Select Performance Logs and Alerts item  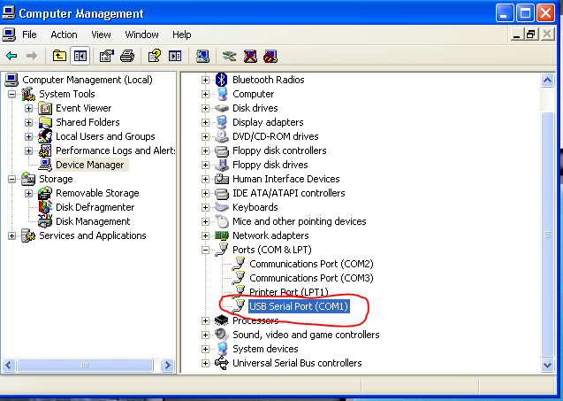click(115, 150)
